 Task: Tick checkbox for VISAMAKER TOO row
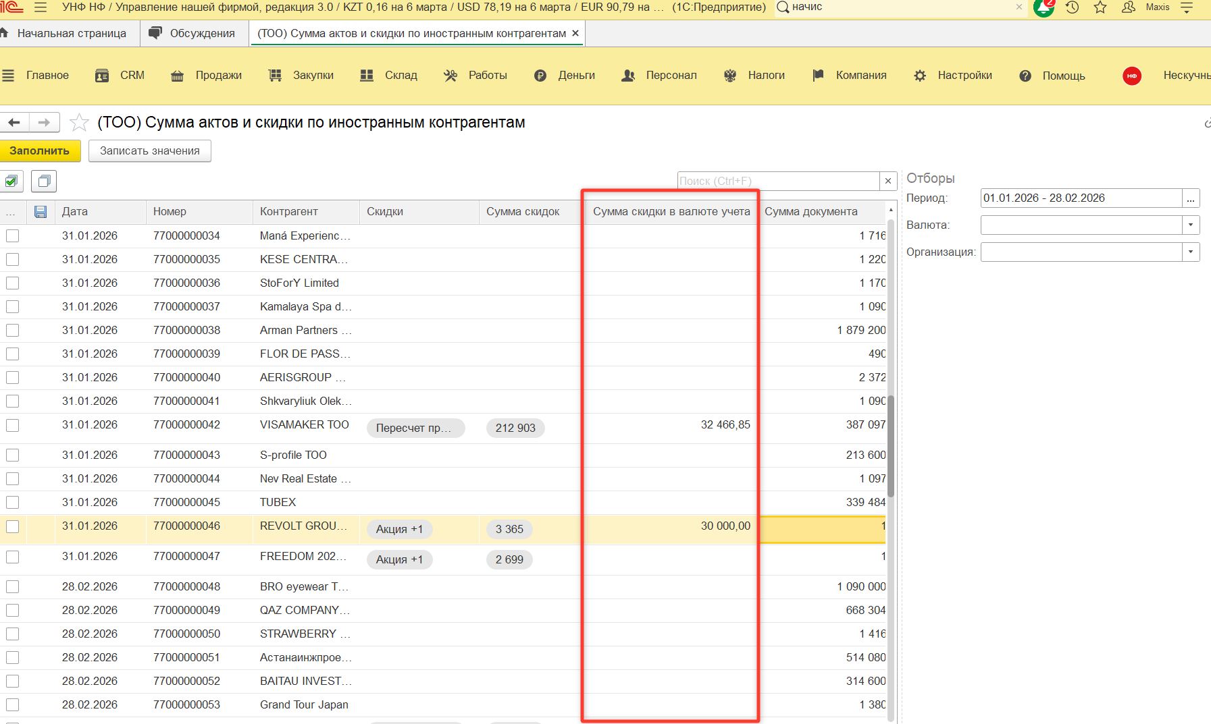[x=12, y=425]
